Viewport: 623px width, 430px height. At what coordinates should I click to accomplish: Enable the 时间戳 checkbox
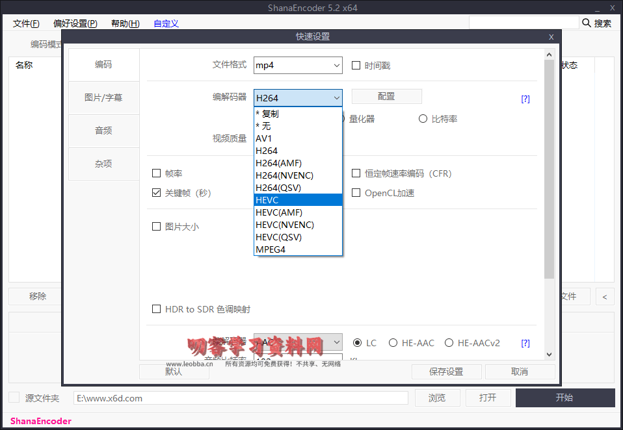click(x=356, y=65)
